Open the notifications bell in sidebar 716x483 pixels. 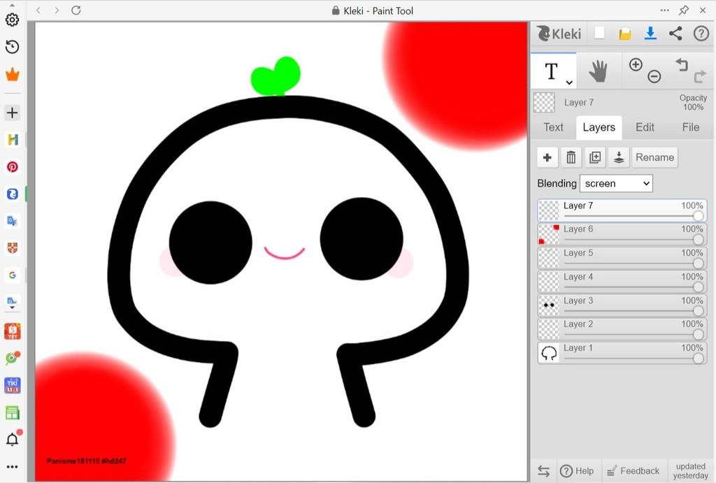click(13, 439)
